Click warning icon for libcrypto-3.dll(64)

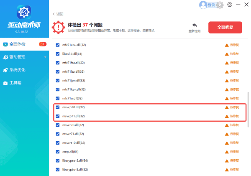point(227,161)
